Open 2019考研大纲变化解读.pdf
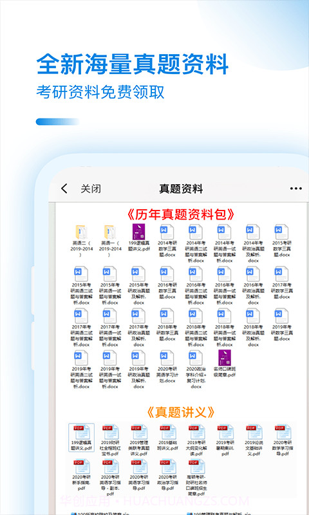 (x=196, y=440)
